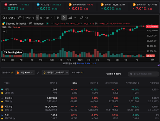Viewport: 160px width, 121px height.
Task: Open the 바이낸스 USDT 마켓 dropdown
Action: tap(55, 73)
